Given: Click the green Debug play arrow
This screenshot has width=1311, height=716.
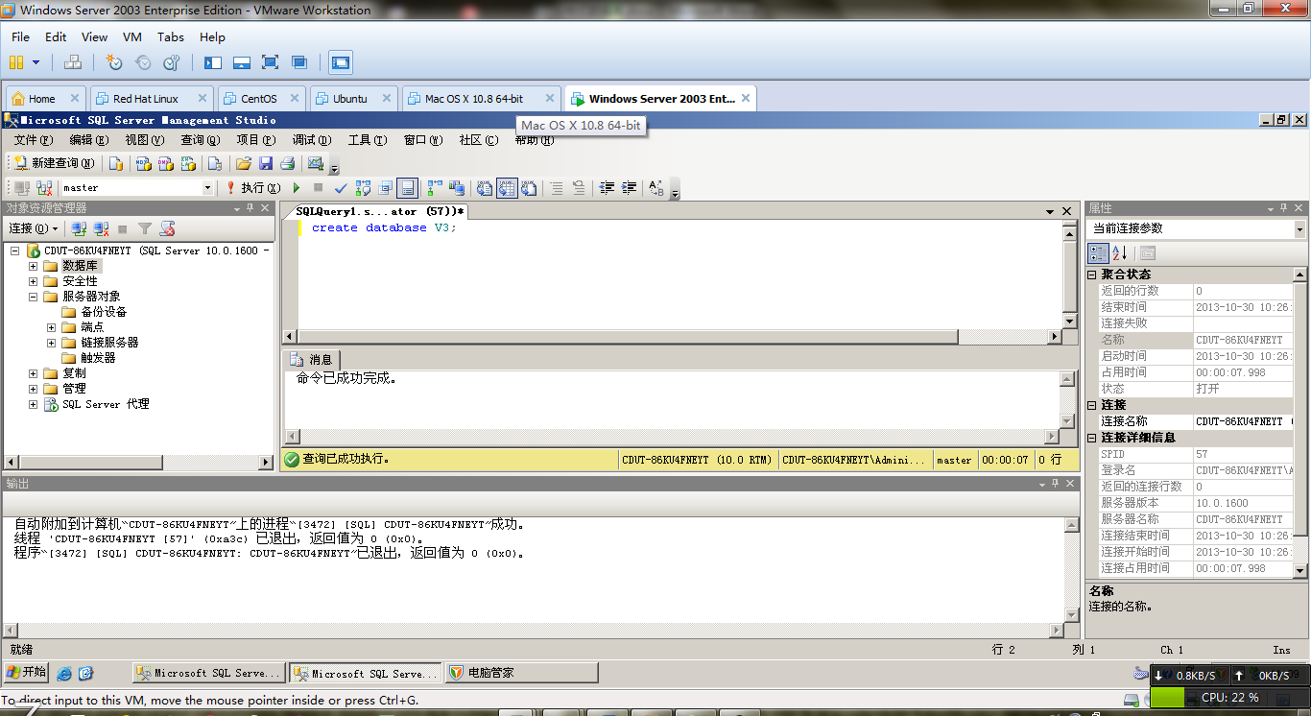Looking at the screenshot, I should click(297, 188).
